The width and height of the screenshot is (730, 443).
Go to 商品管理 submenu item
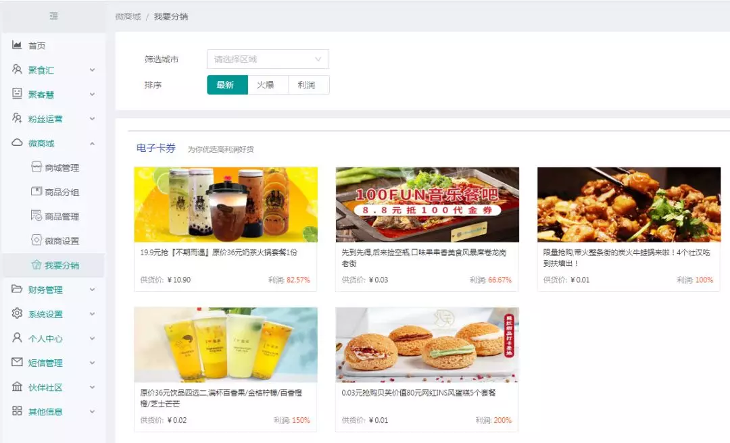[62, 216]
